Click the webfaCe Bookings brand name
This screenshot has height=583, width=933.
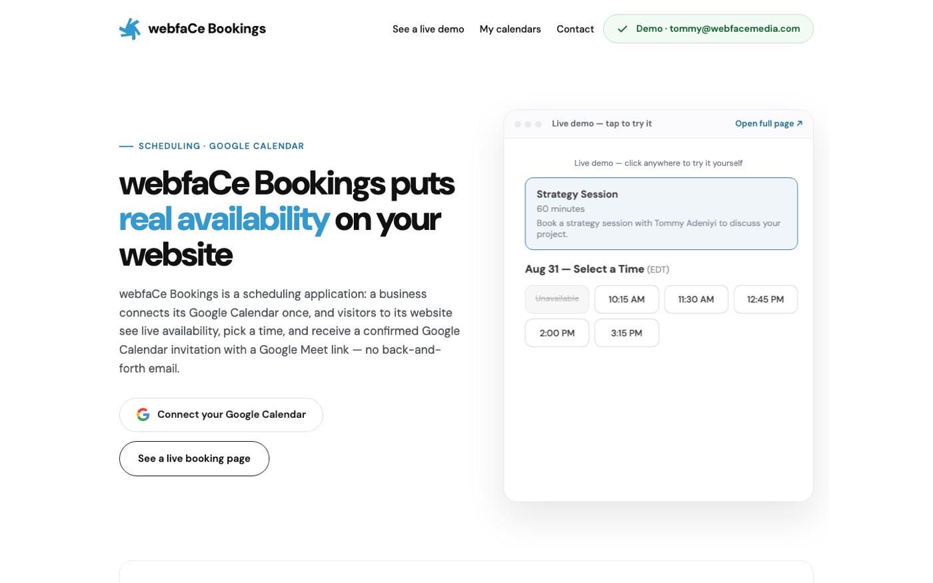pos(207,29)
